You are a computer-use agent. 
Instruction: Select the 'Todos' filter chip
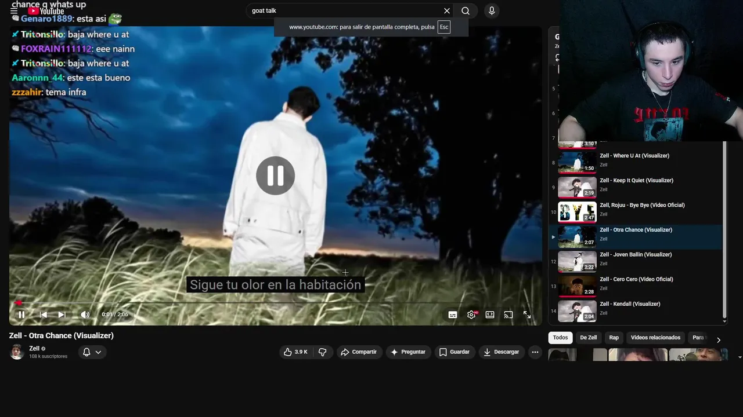[x=560, y=338]
